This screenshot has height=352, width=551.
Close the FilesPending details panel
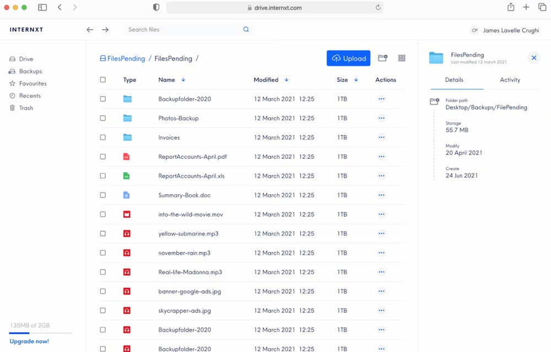coord(533,58)
